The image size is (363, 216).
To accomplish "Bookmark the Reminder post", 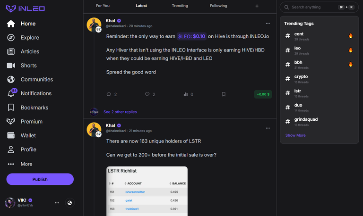I will (x=224, y=94).
